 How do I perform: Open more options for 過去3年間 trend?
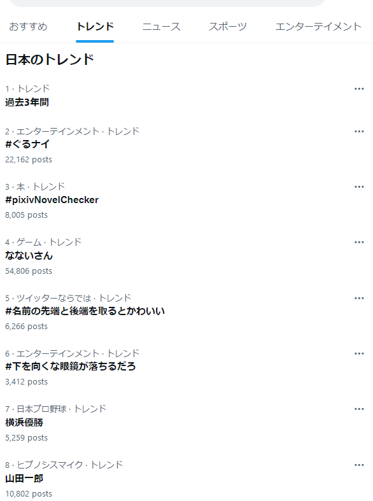pos(359,89)
